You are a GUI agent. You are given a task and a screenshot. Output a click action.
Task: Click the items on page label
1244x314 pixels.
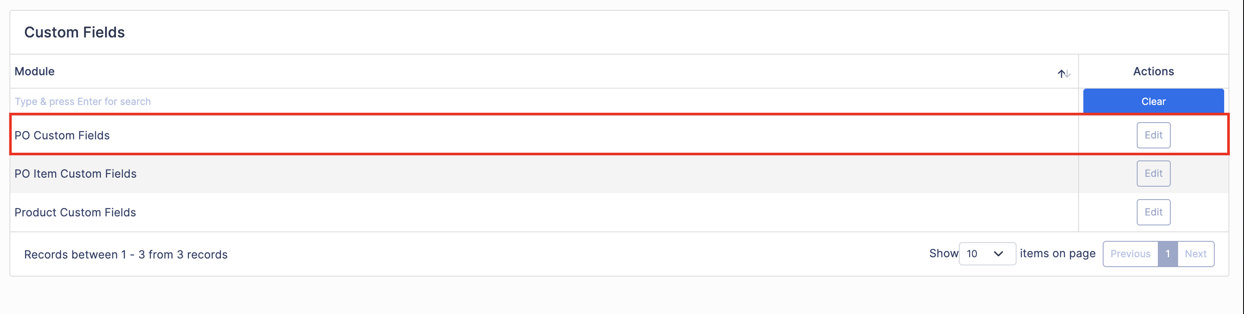1057,254
